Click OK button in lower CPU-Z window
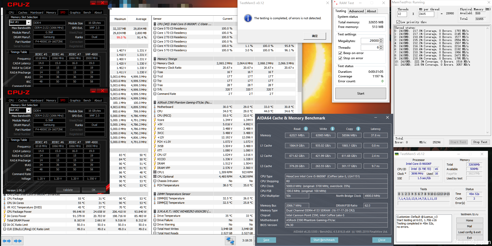492x246 pixels. (x=93, y=190)
